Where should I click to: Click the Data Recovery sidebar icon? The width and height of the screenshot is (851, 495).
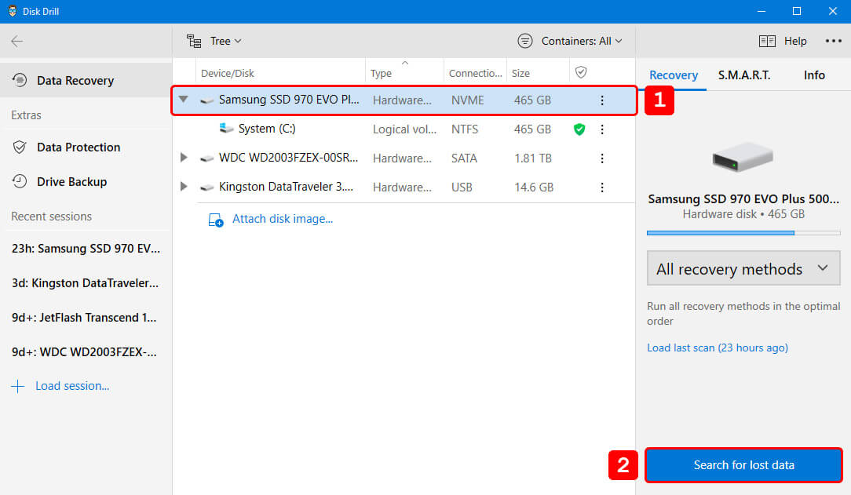click(x=20, y=80)
